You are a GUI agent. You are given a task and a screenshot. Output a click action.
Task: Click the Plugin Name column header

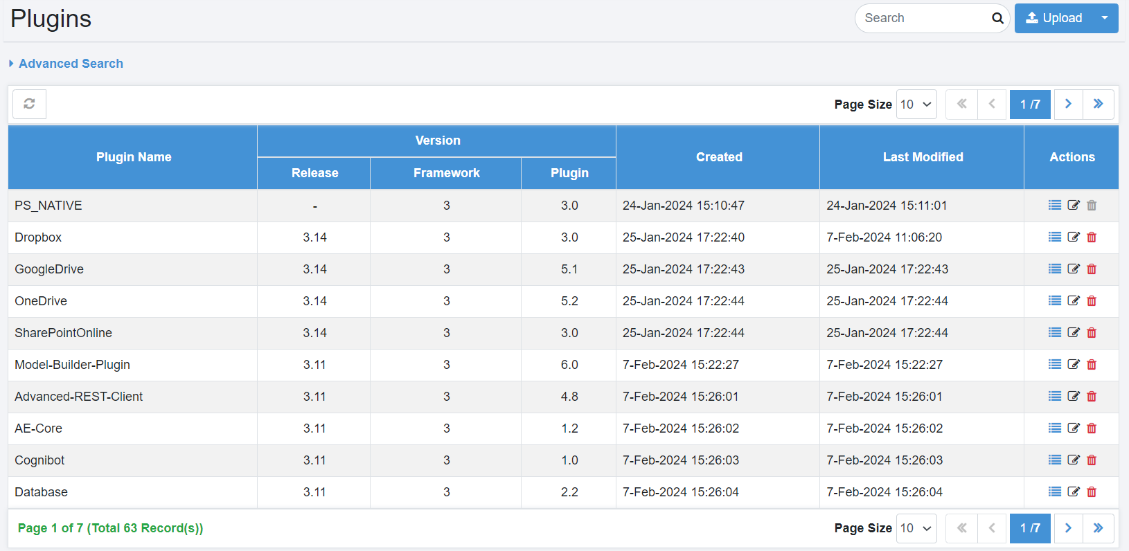(x=133, y=157)
